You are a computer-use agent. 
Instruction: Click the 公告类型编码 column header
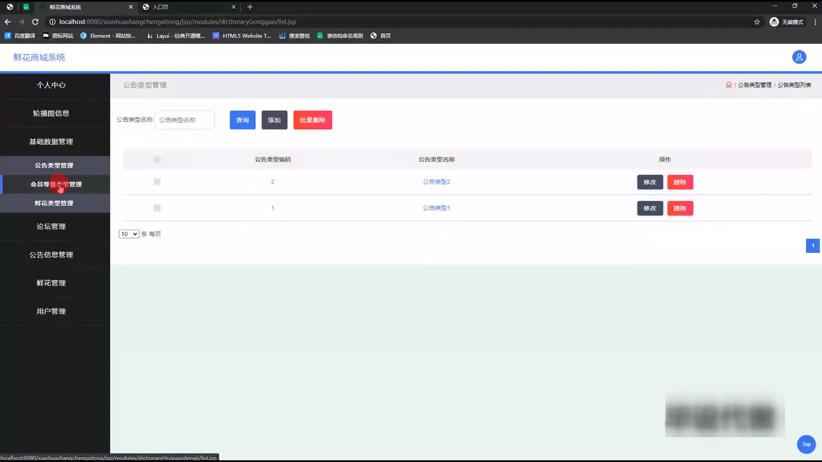[273, 160]
